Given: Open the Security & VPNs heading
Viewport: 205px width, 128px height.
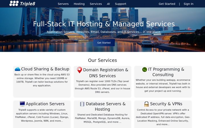Looking at the screenshot, I should pyautogui.click(x=166, y=104).
